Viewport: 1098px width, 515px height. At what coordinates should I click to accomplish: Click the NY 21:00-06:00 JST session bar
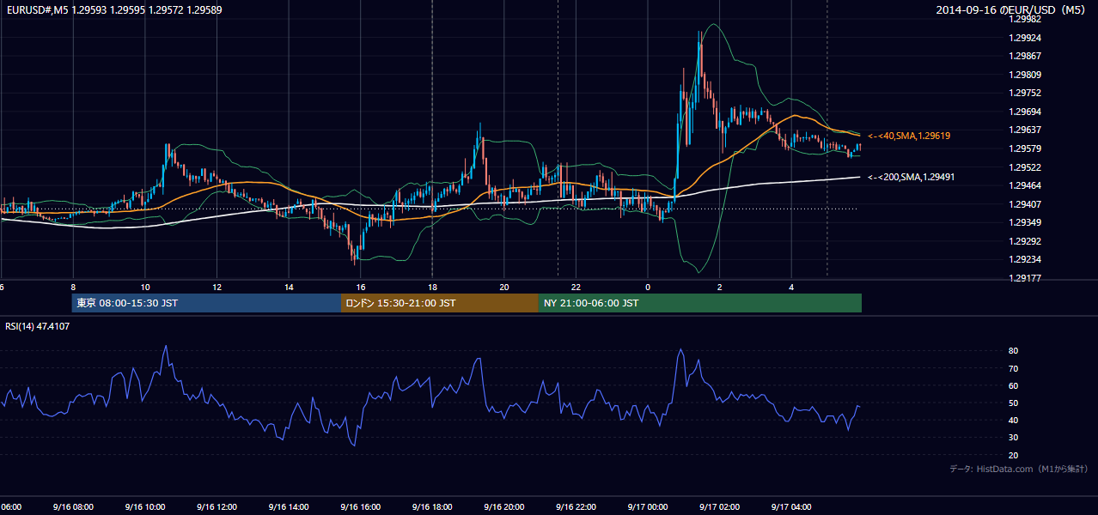[700, 303]
